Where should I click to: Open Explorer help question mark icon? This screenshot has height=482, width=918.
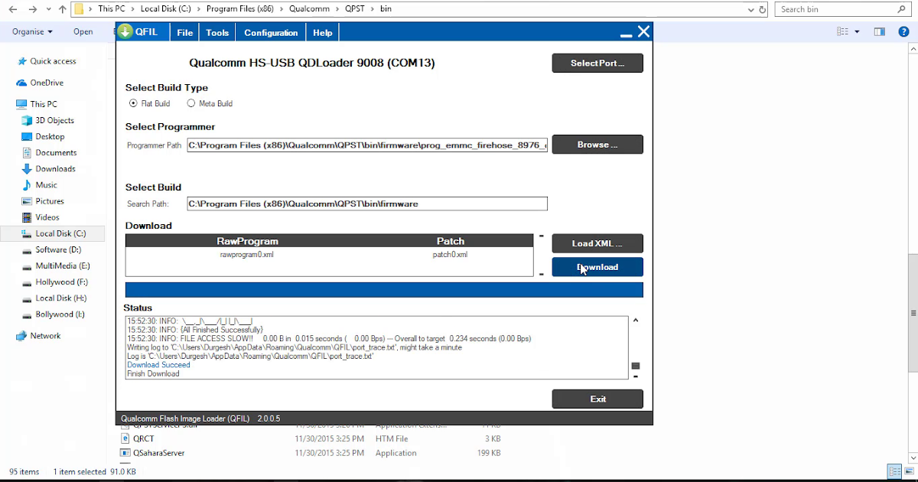click(x=903, y=31)
